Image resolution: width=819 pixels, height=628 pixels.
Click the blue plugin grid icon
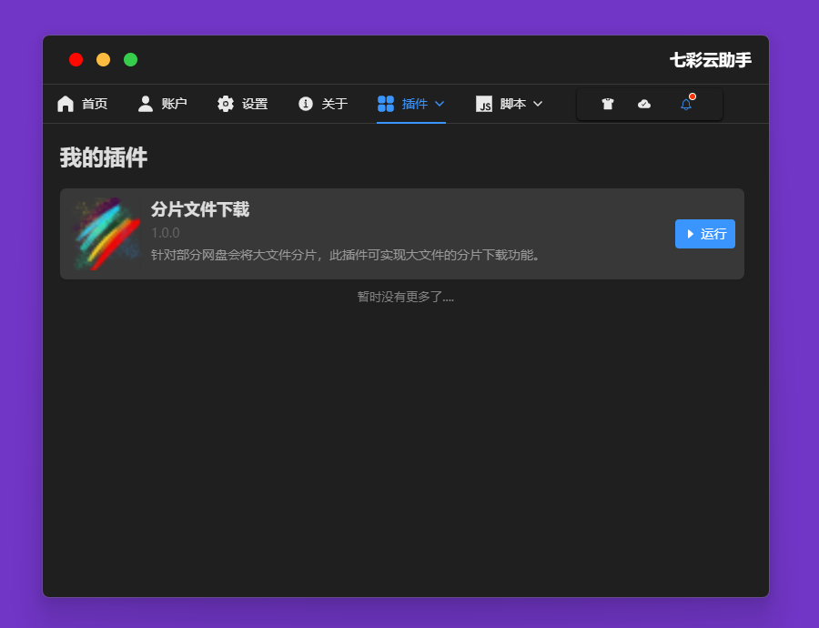386,104
